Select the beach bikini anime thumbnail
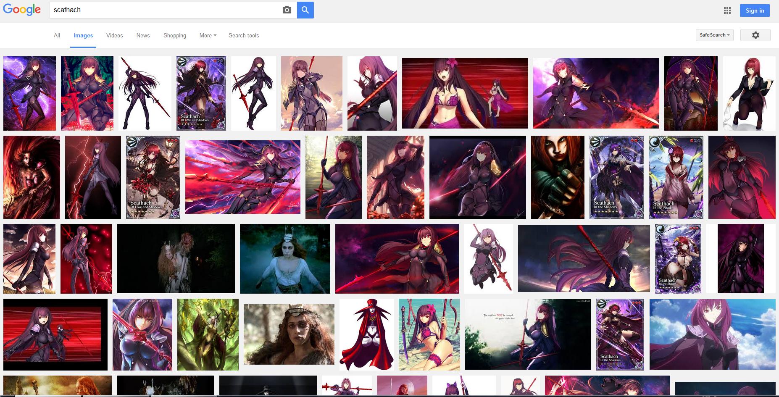This screenshot has height=397, width=779. pos(429,334)
